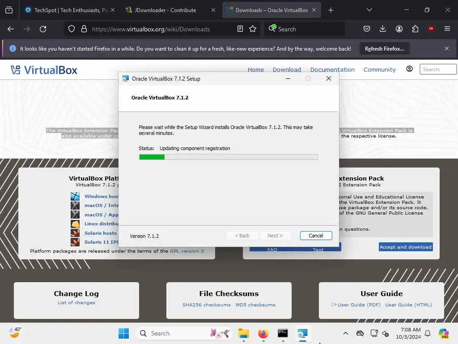Open User Guide (HTML) link
Image resolution: width=458 pixels, height=344 pixels.
pyautogui.click(x=408, y=305)
